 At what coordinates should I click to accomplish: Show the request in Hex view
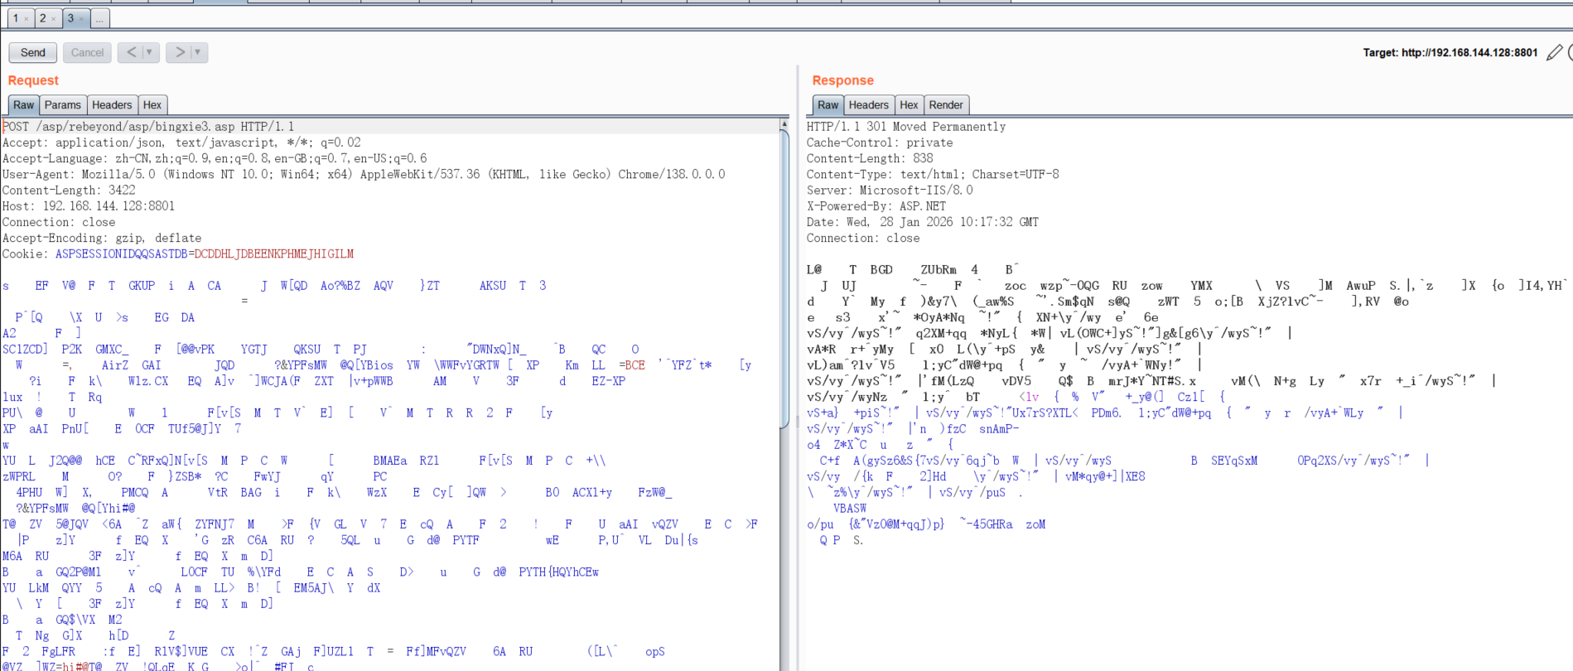152,105
